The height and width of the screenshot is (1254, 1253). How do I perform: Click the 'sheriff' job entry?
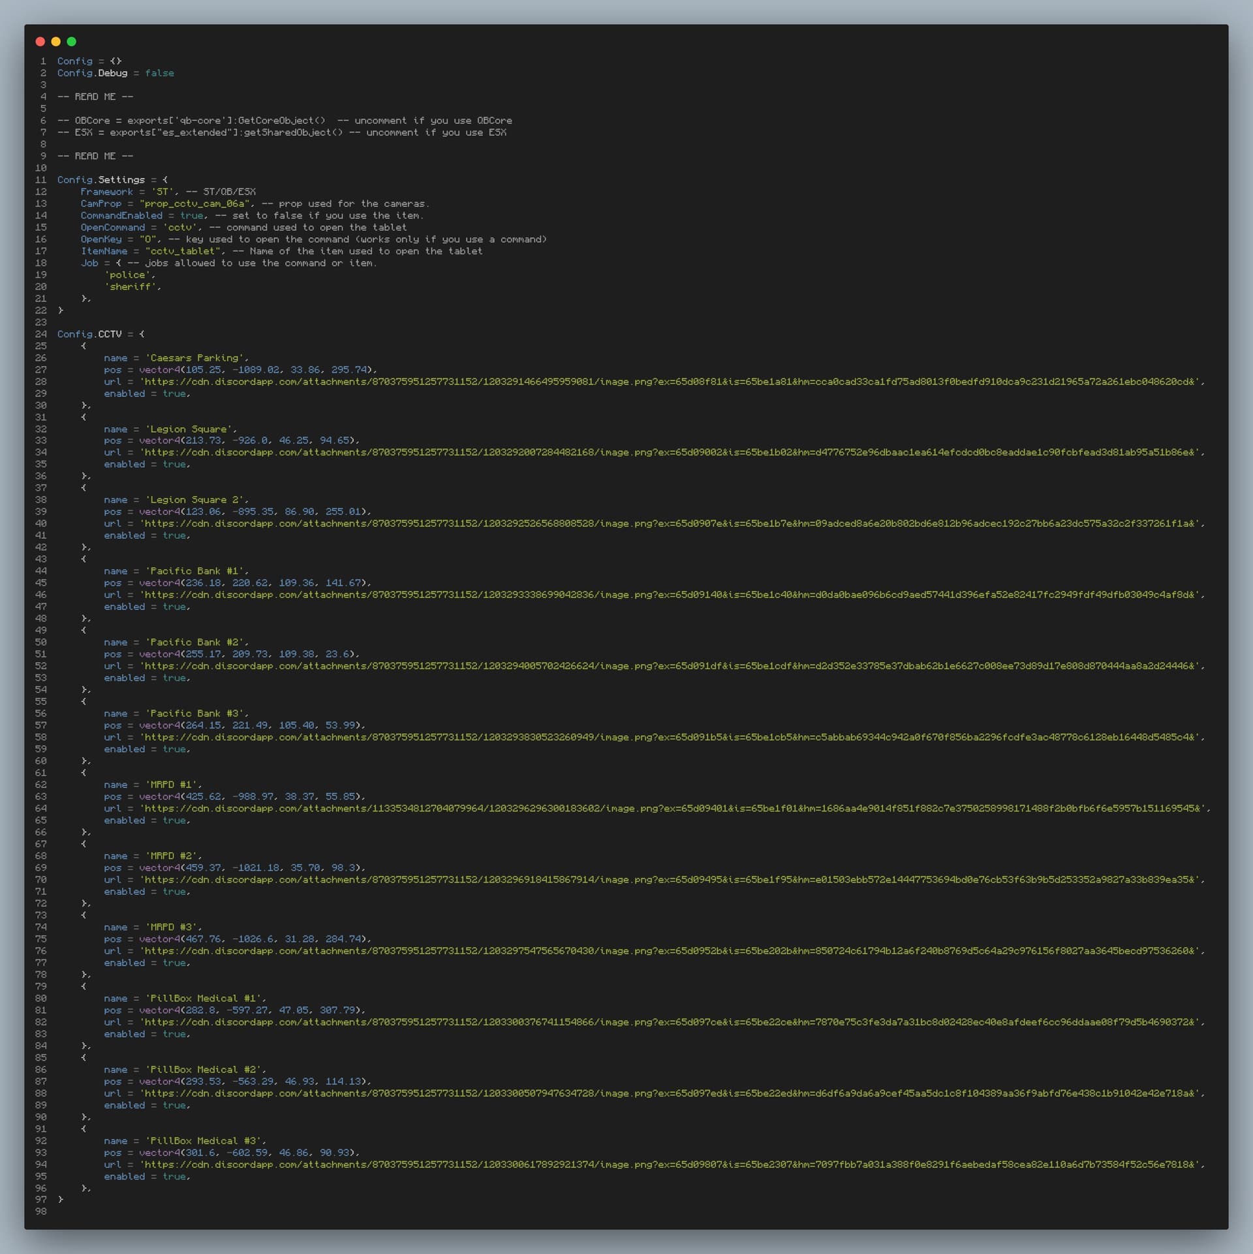pyautogui.click(x=132, y=287)
